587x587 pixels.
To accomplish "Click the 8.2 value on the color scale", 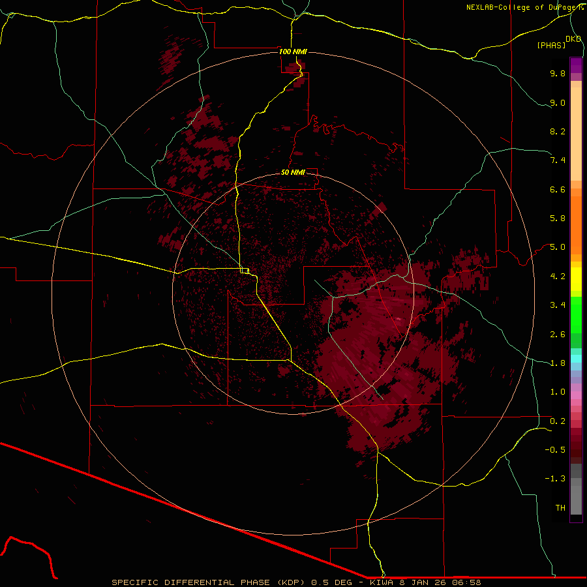I will 558,131.
